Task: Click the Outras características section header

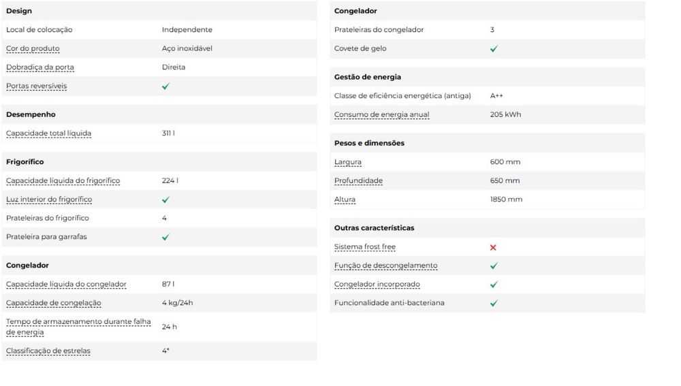Action: coord(374,228)
